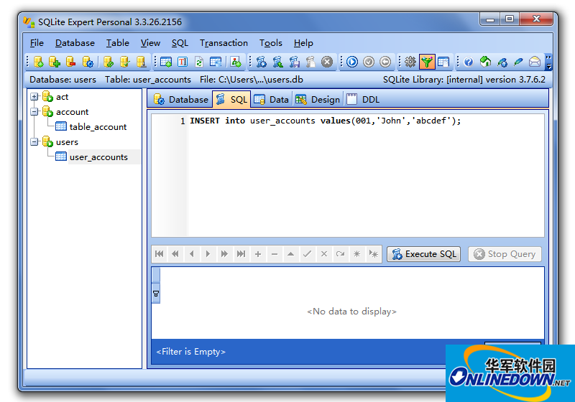This screenshot has width=575, height=402.
Task: Click the greyed-out SQL script copy icon
Action: click(x=310, y=62)
